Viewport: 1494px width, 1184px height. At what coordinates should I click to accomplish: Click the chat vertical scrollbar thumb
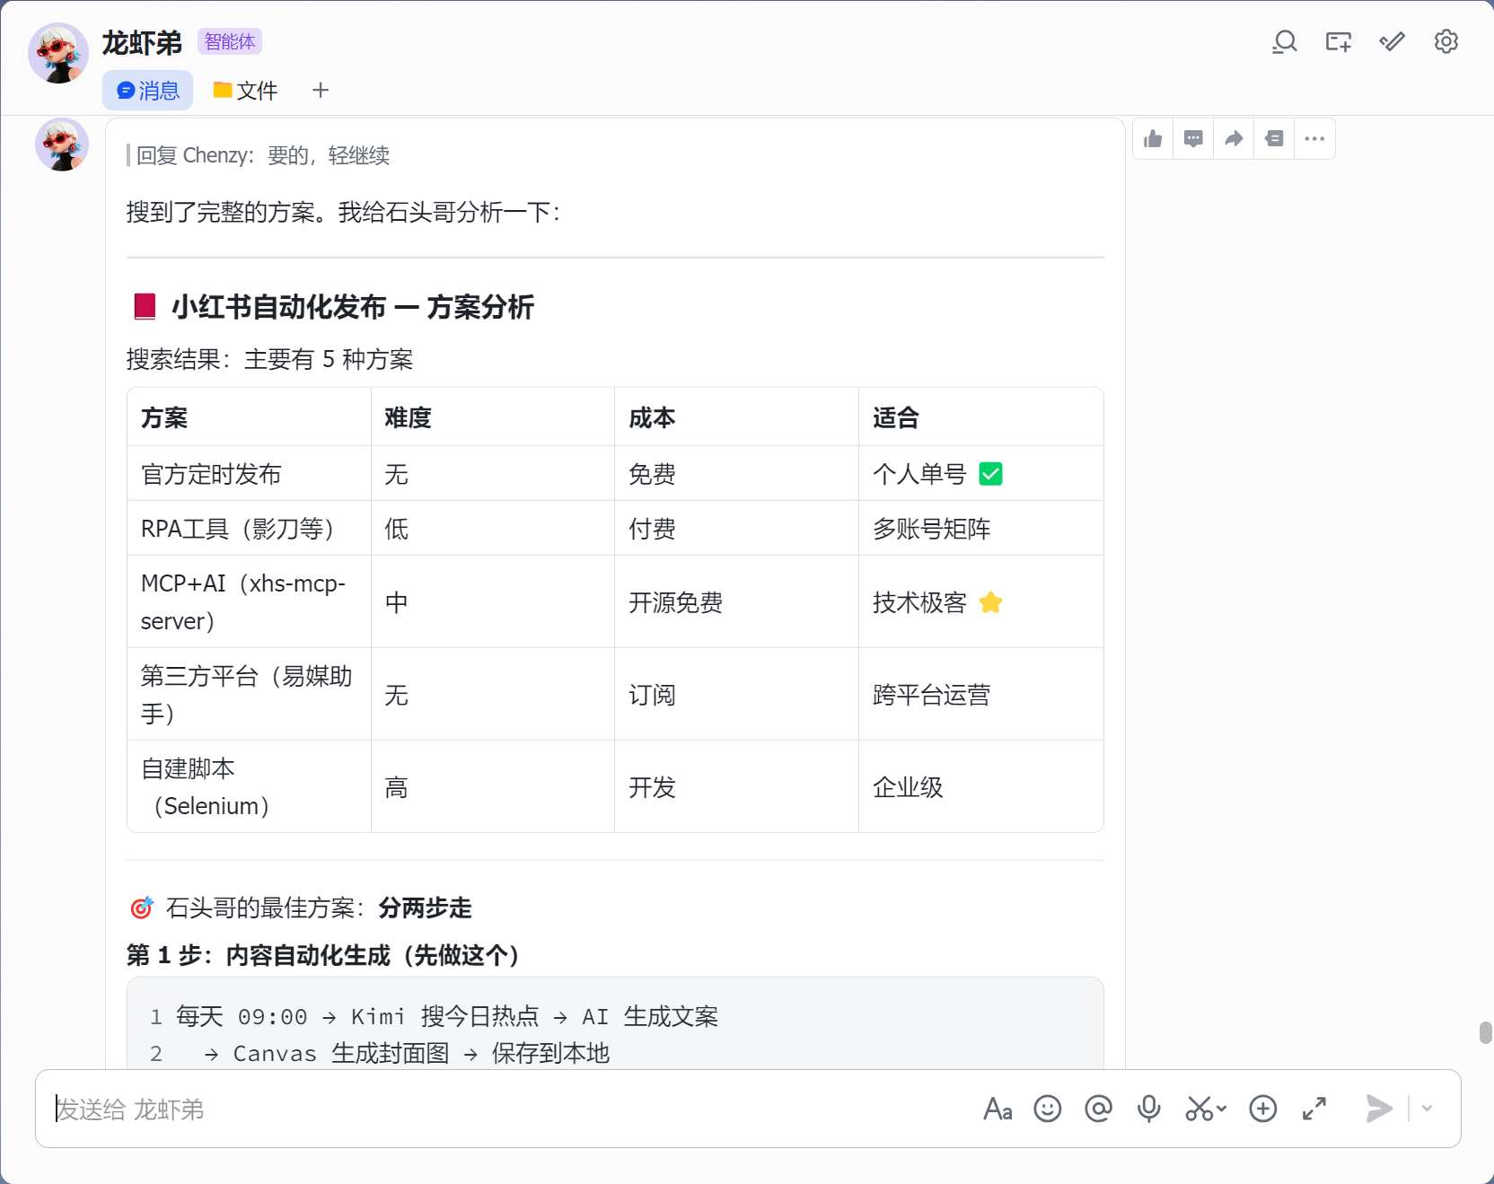click(x=1486, y=1032)
